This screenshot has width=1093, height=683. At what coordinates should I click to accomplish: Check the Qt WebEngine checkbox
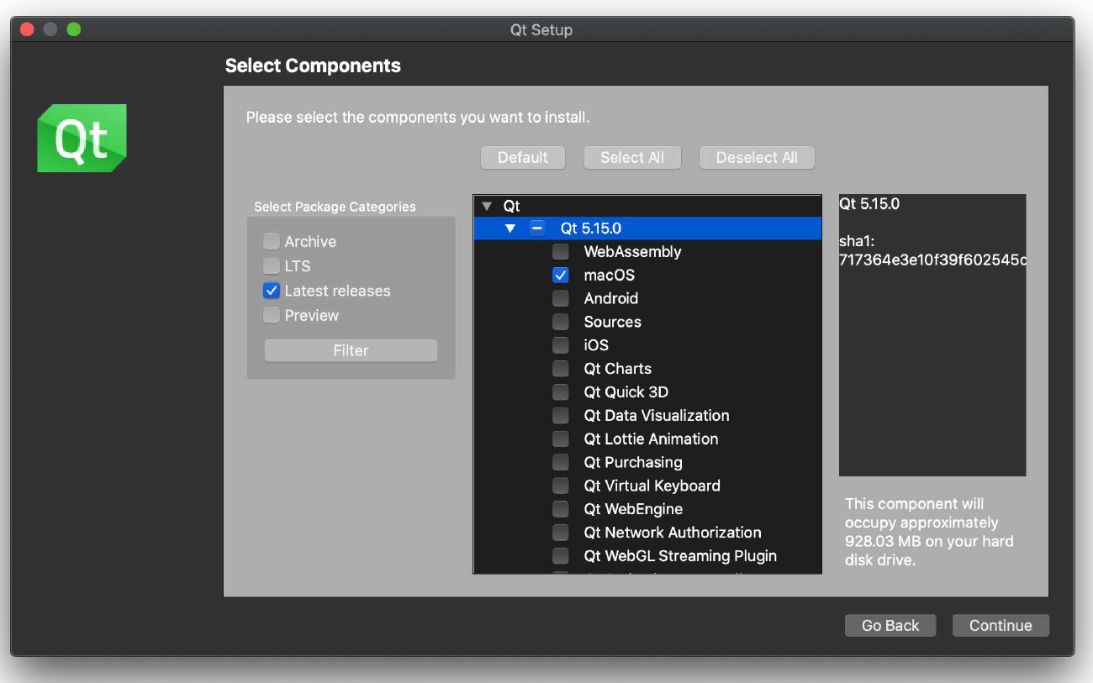[560, 509]
